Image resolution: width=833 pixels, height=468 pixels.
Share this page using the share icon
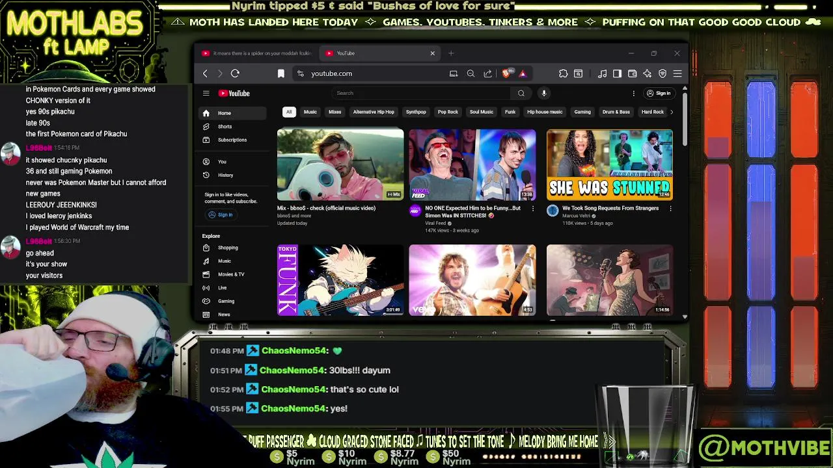pos(487,73)
